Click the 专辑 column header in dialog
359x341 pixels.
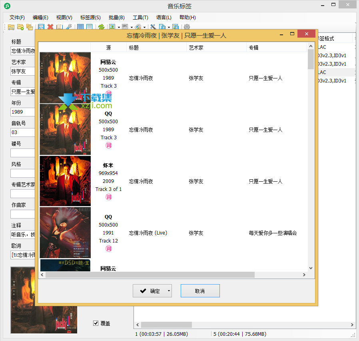[x=276, y=48]
